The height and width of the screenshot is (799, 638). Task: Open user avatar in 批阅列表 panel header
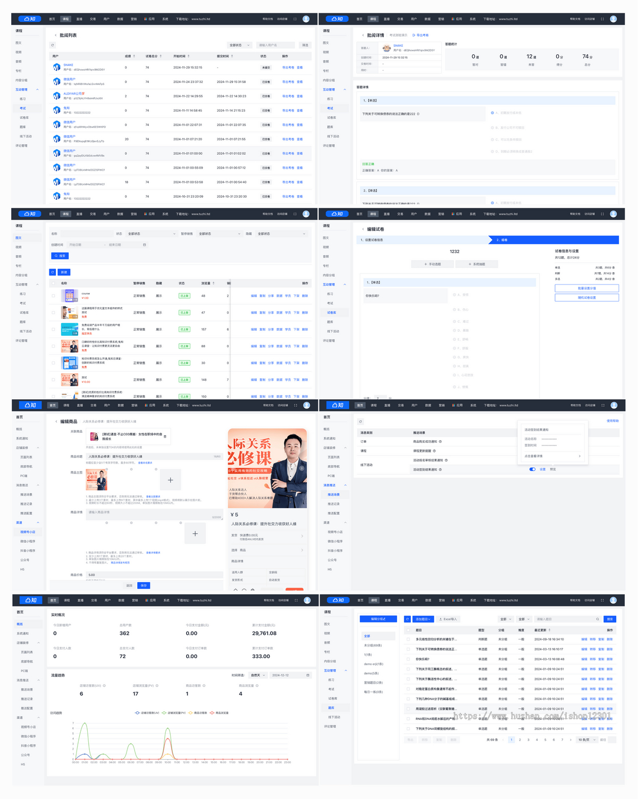pyautogui.click(x=306, y=19)
